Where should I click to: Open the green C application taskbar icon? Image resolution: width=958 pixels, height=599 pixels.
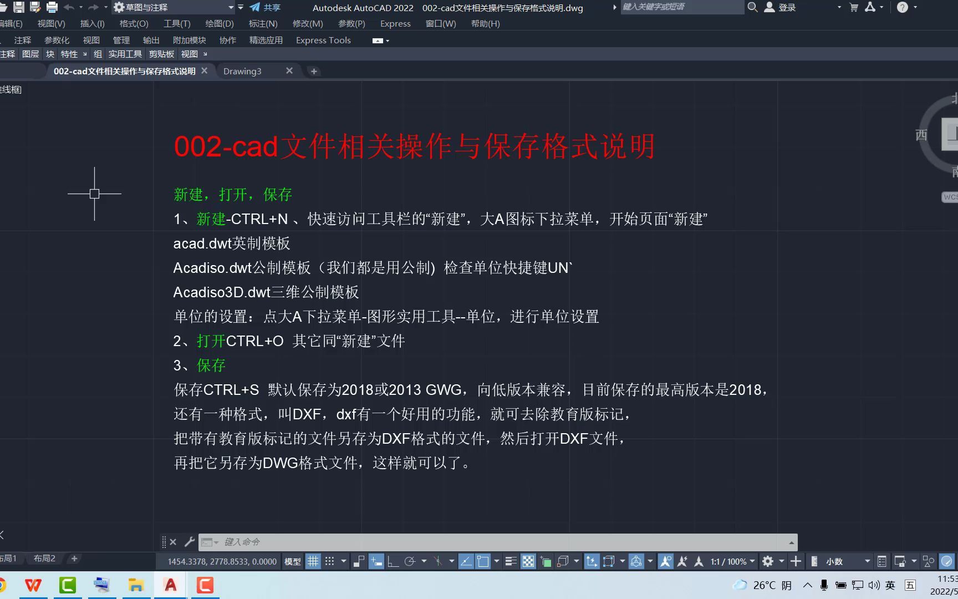pyautogui.click(x=68, y=585)
